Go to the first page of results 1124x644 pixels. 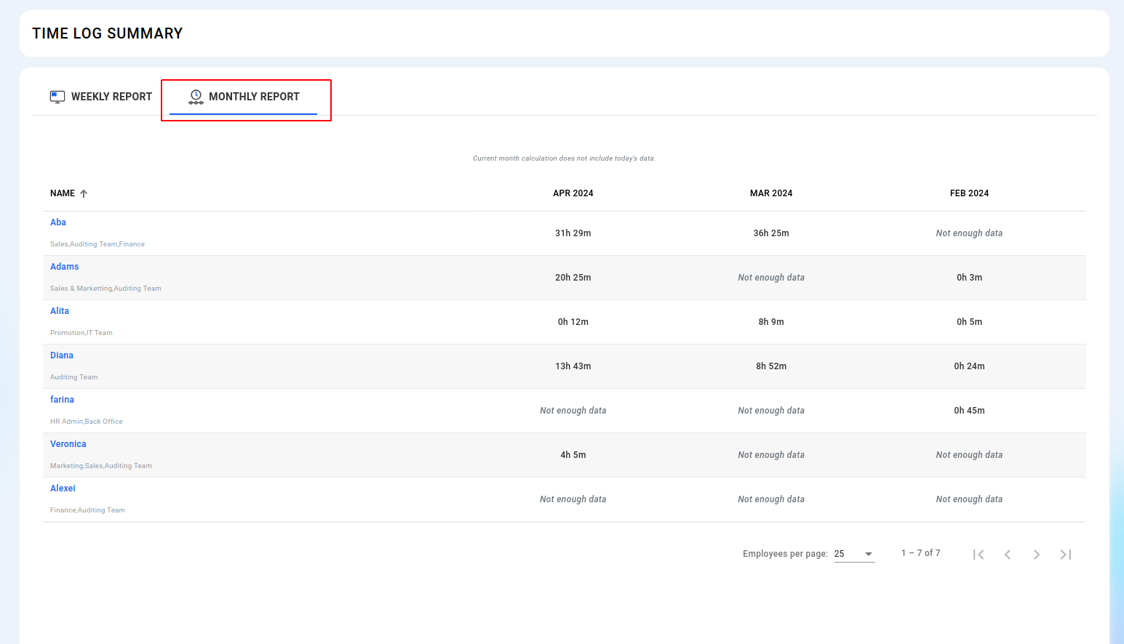click(x=978, y=555)
